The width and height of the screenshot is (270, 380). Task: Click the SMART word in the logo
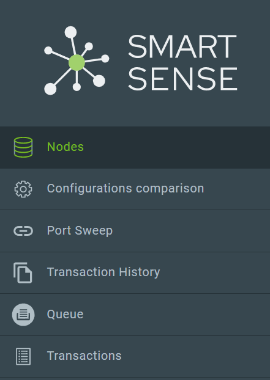tap(182, 46)
